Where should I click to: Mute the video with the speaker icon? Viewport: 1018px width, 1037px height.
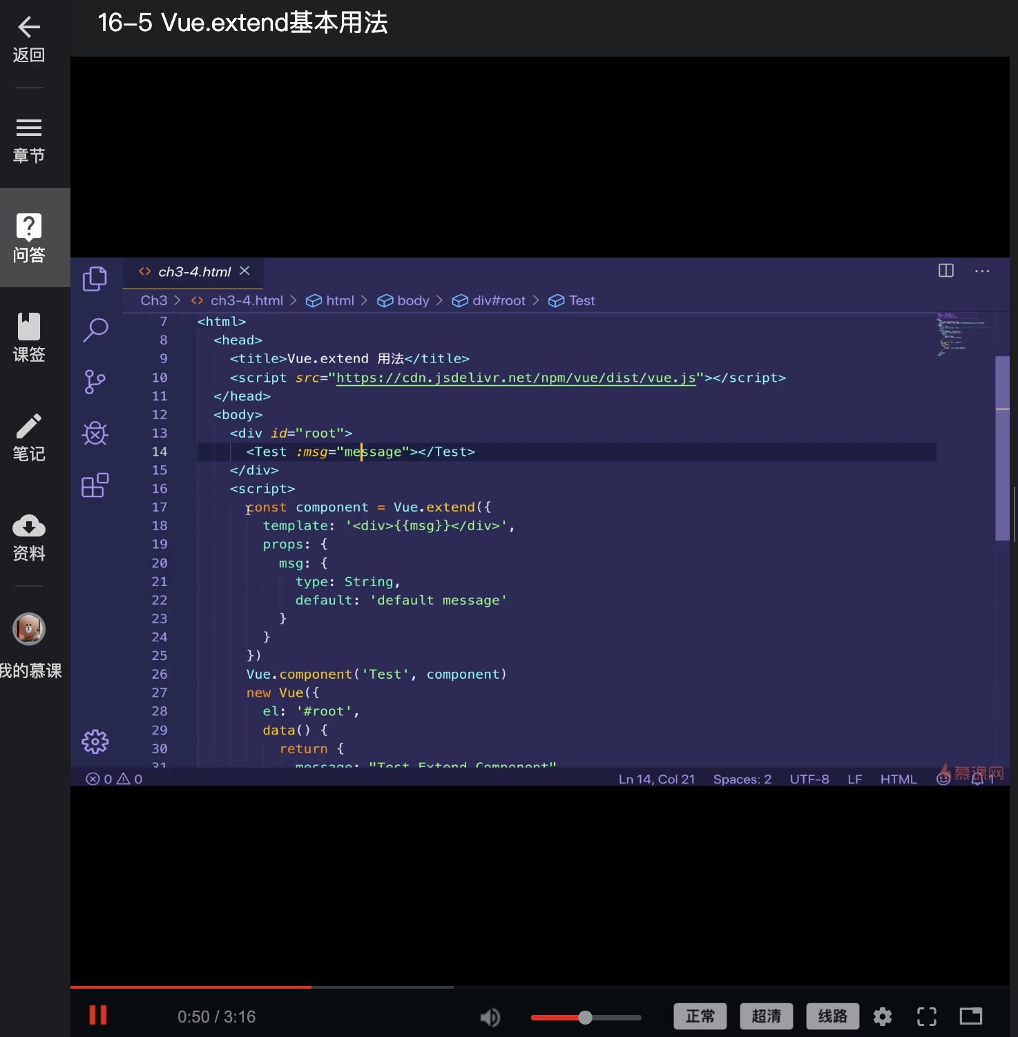(x=490, y=1016)
